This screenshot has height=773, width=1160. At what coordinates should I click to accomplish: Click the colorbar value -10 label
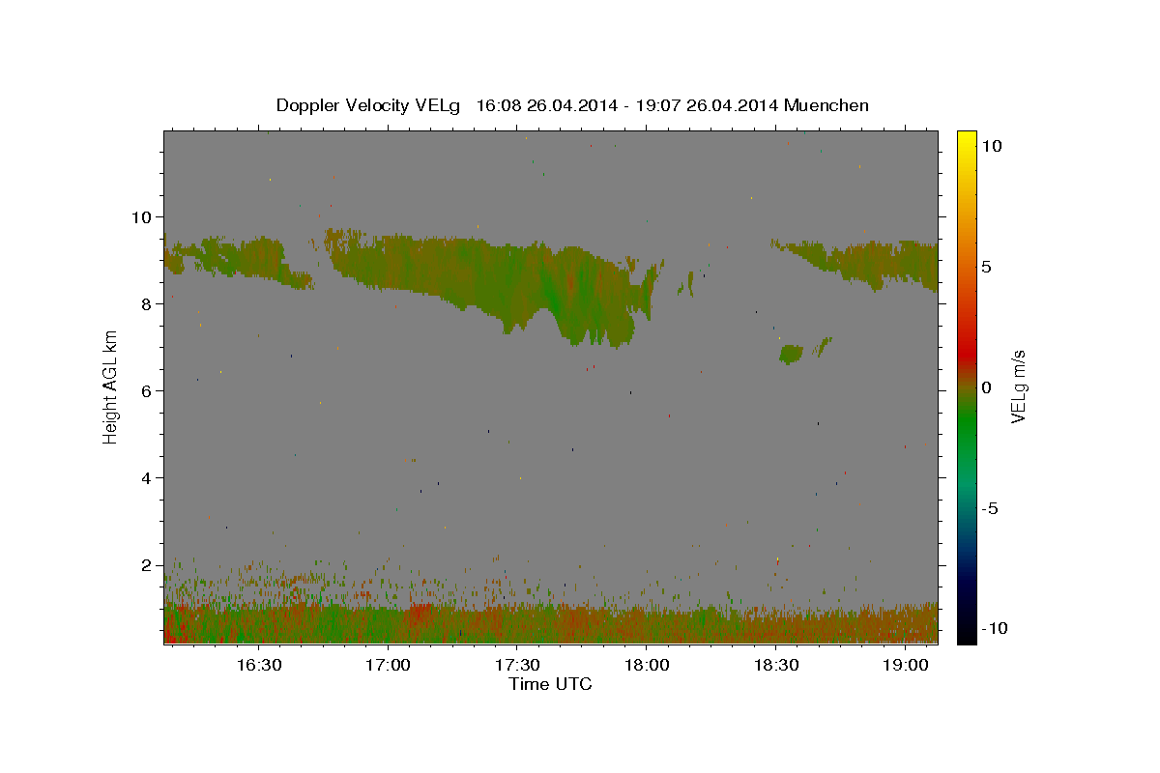(x=993, y=628)
